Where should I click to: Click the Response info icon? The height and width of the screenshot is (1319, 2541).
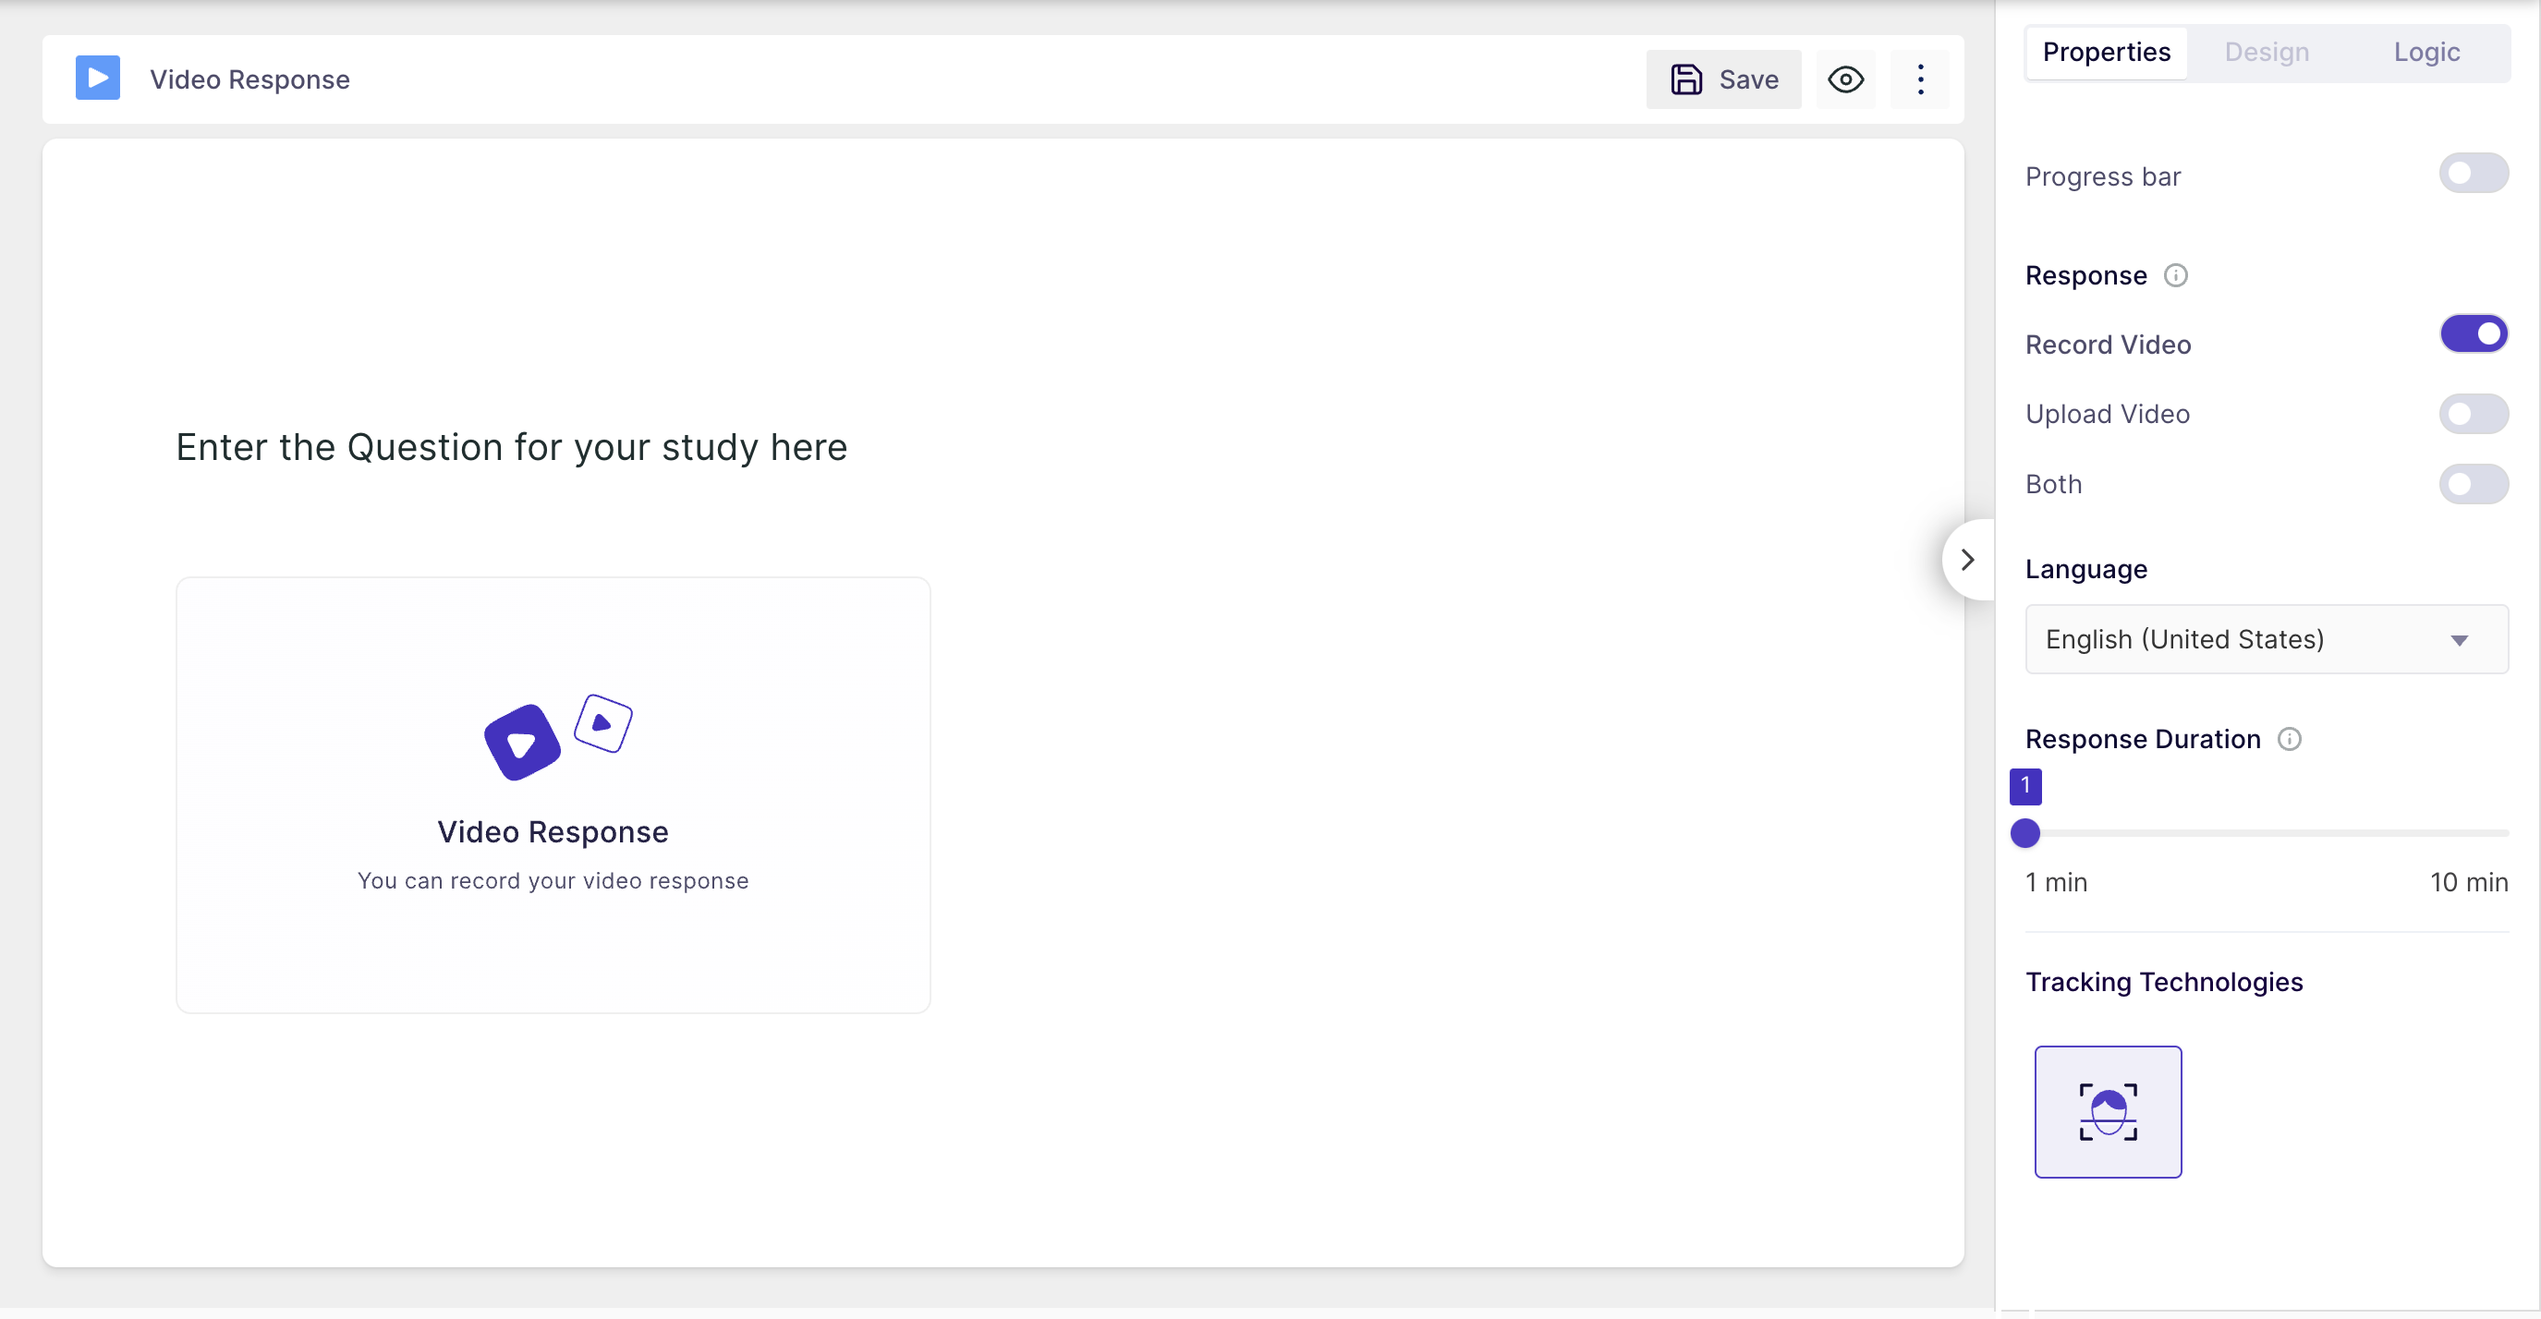coord(2175,275)
